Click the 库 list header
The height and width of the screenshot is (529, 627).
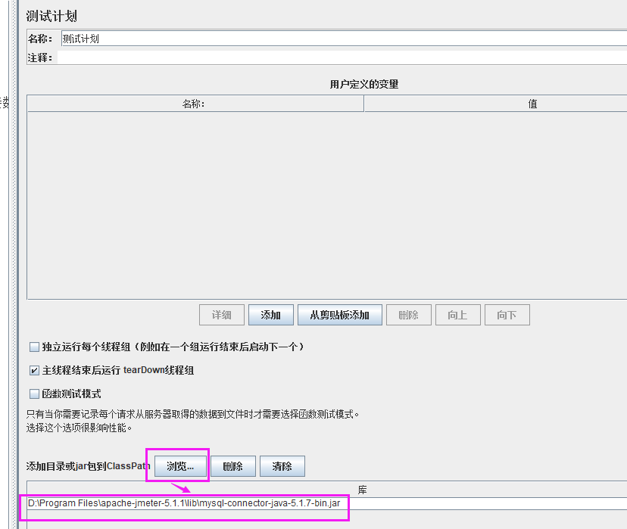(363, 489)
